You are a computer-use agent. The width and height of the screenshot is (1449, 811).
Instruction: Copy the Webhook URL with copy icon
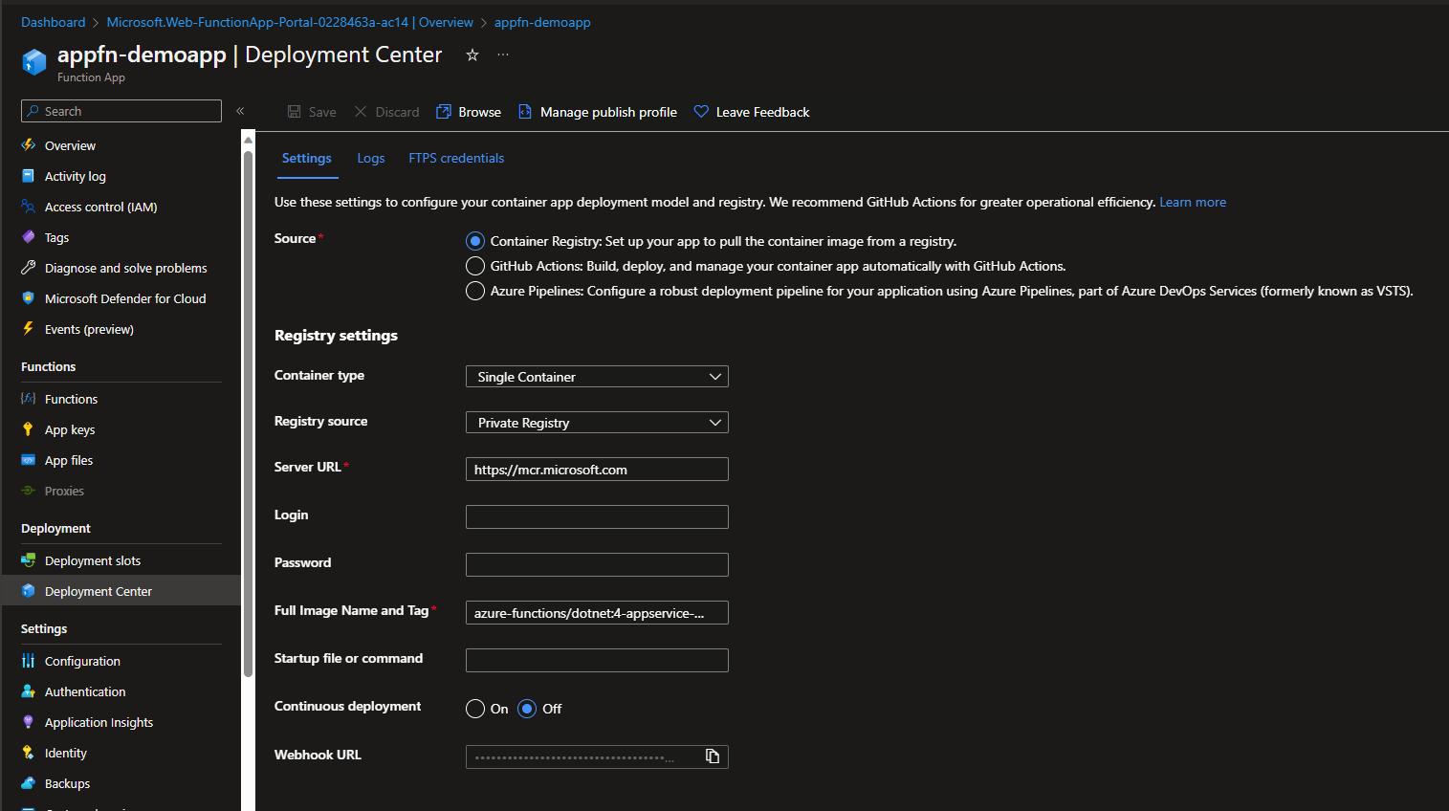tap(713, 756)
